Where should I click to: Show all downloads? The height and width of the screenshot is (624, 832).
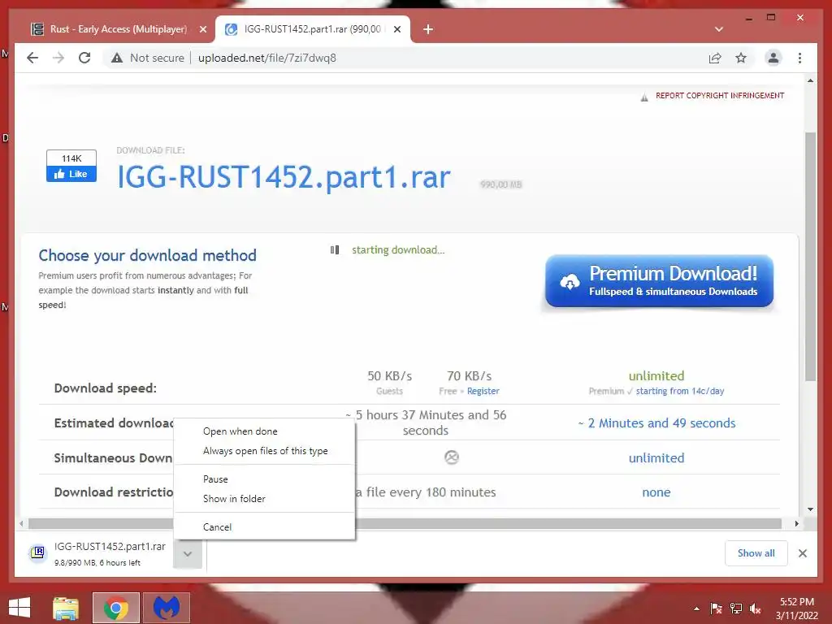[x=756, y=552]
